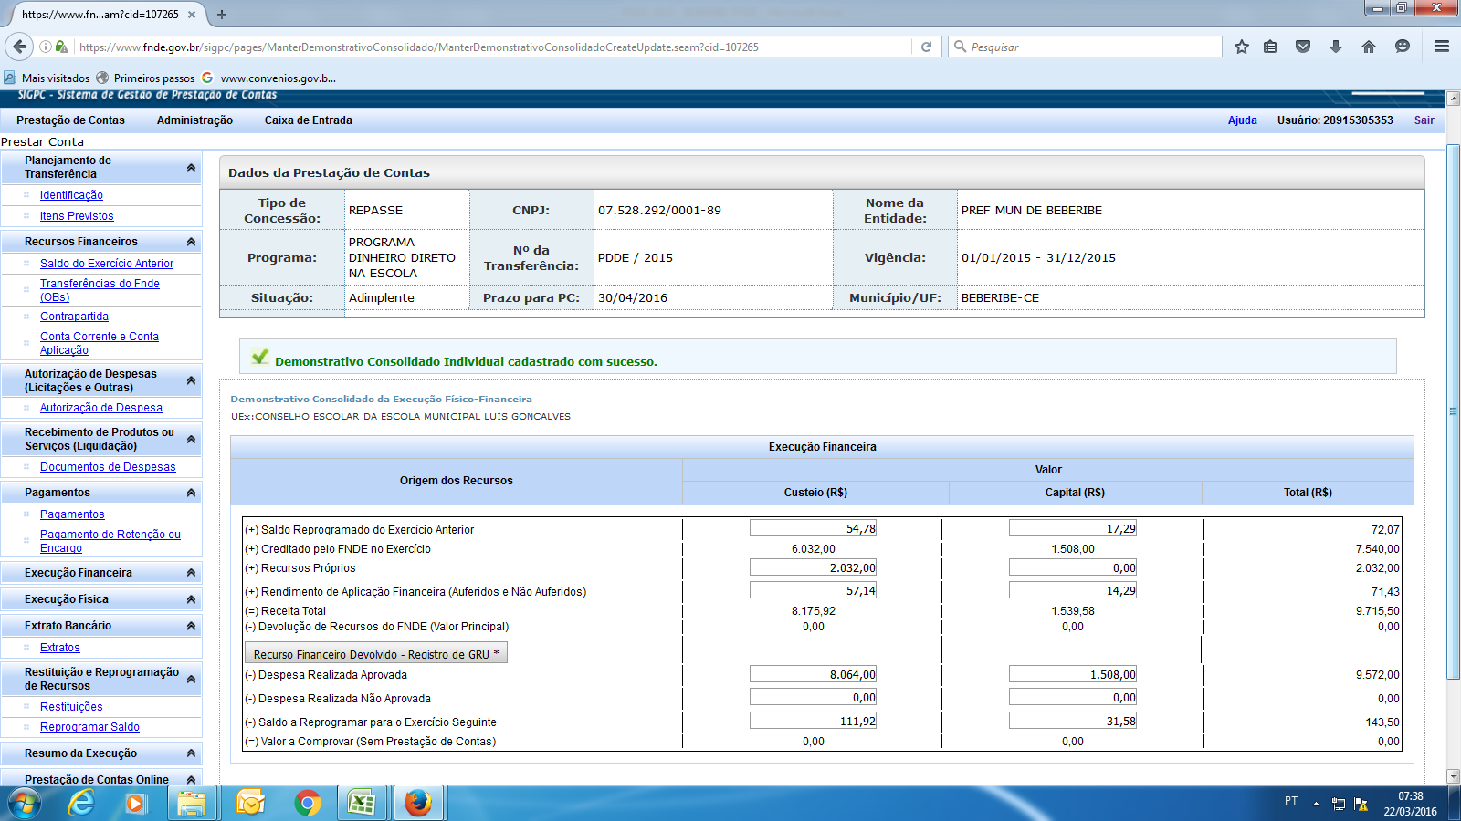Image resolution: width=1461 pixels, height=821 pixels.
Task: Toggle the Extrato Bancário section chevron
Action: point(191,626)
